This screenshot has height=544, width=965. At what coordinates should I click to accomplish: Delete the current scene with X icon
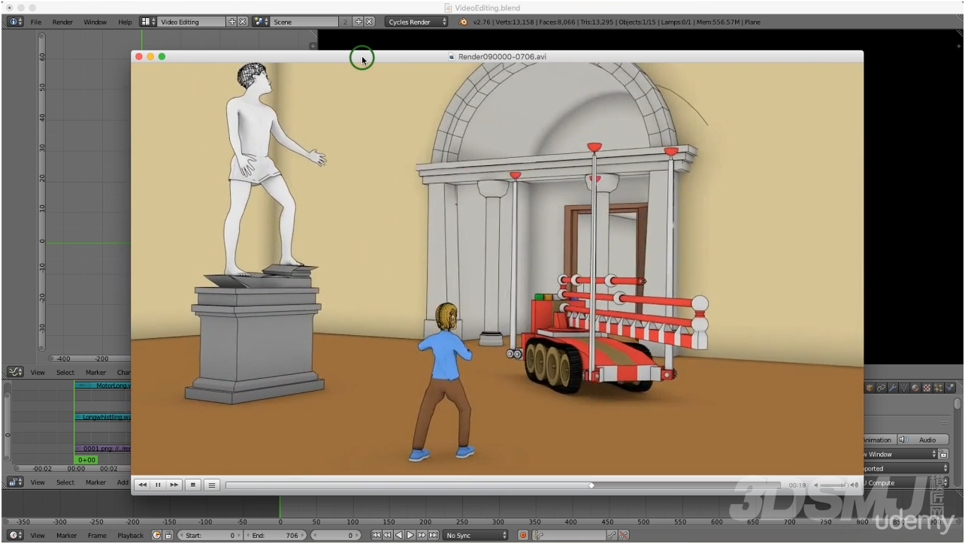coord(370,22)
